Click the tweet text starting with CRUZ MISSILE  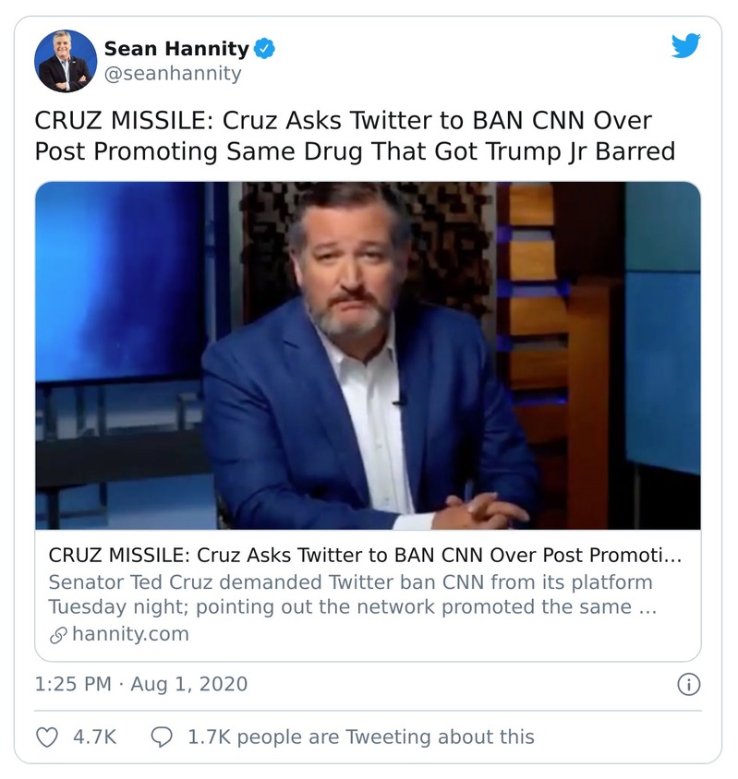click(343, 136)
